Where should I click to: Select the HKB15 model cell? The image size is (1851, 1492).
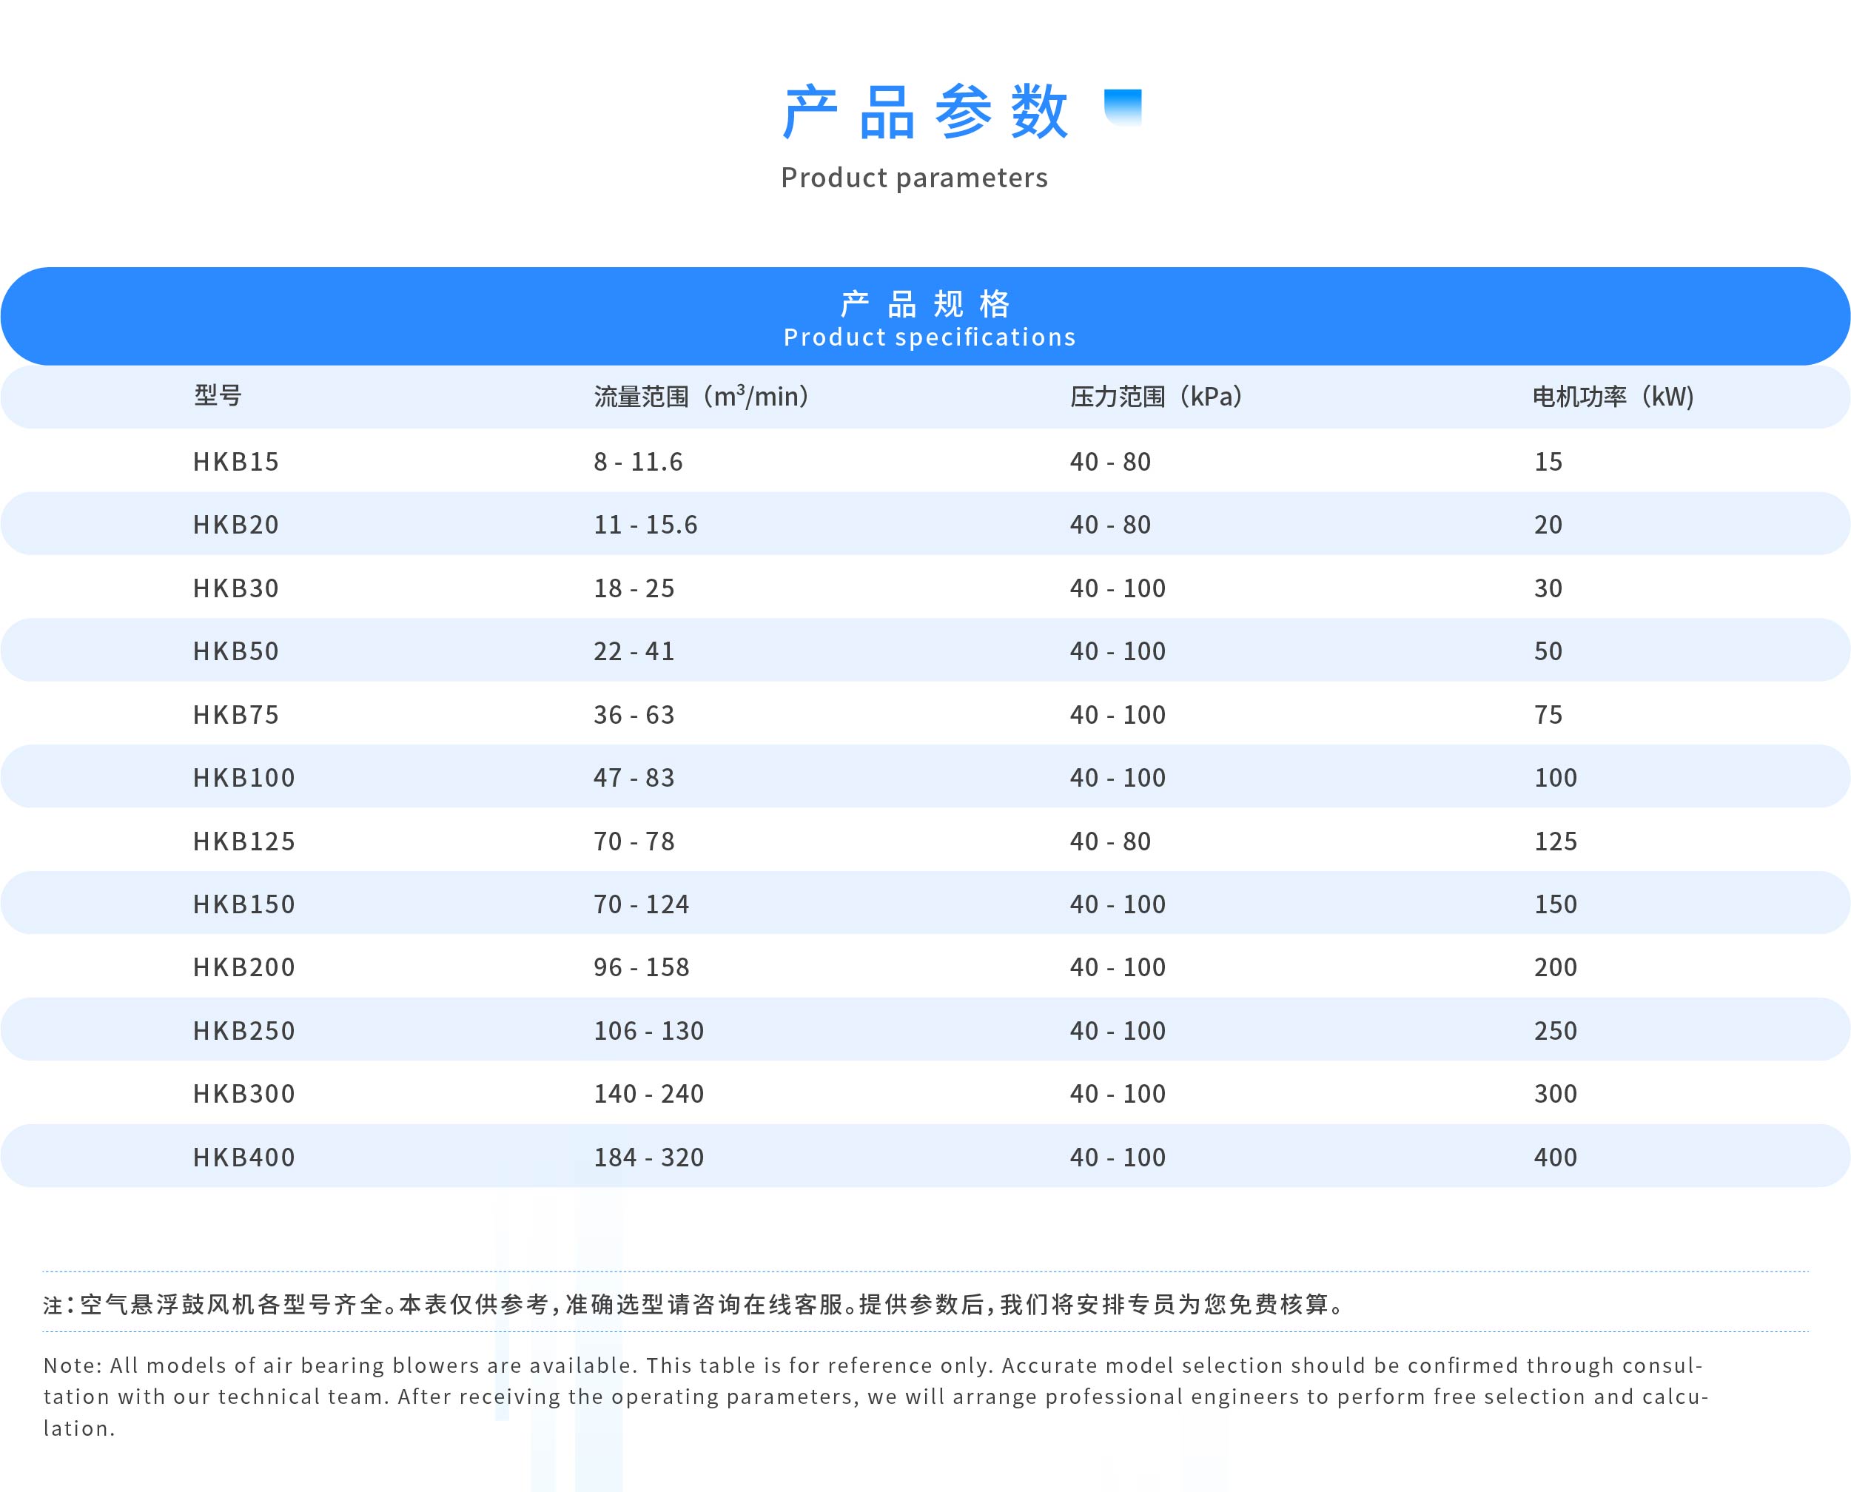click(x=235, y=462)
